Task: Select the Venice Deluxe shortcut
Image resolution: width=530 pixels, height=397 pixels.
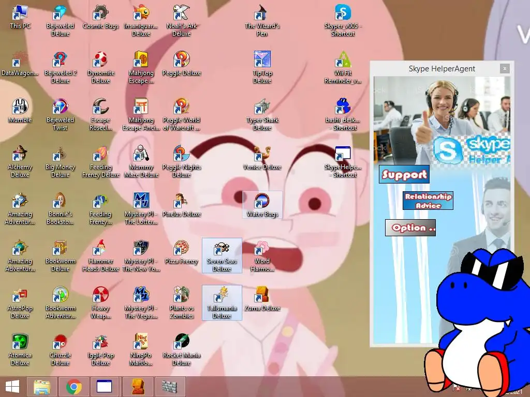Action: (262, 159)
